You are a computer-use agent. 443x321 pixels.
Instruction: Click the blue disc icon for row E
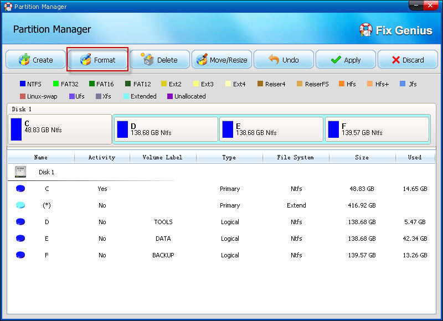pos(20,239)
